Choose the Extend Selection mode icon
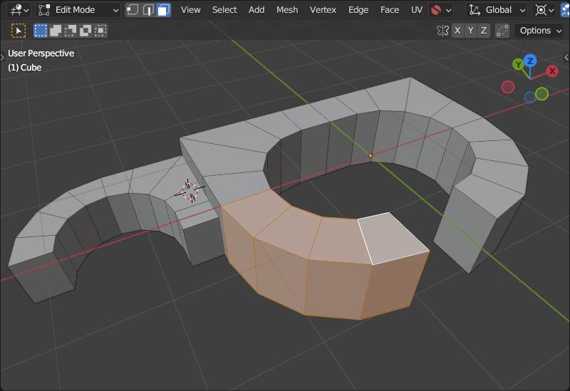 pyautogui.click(x=56, y=31)
